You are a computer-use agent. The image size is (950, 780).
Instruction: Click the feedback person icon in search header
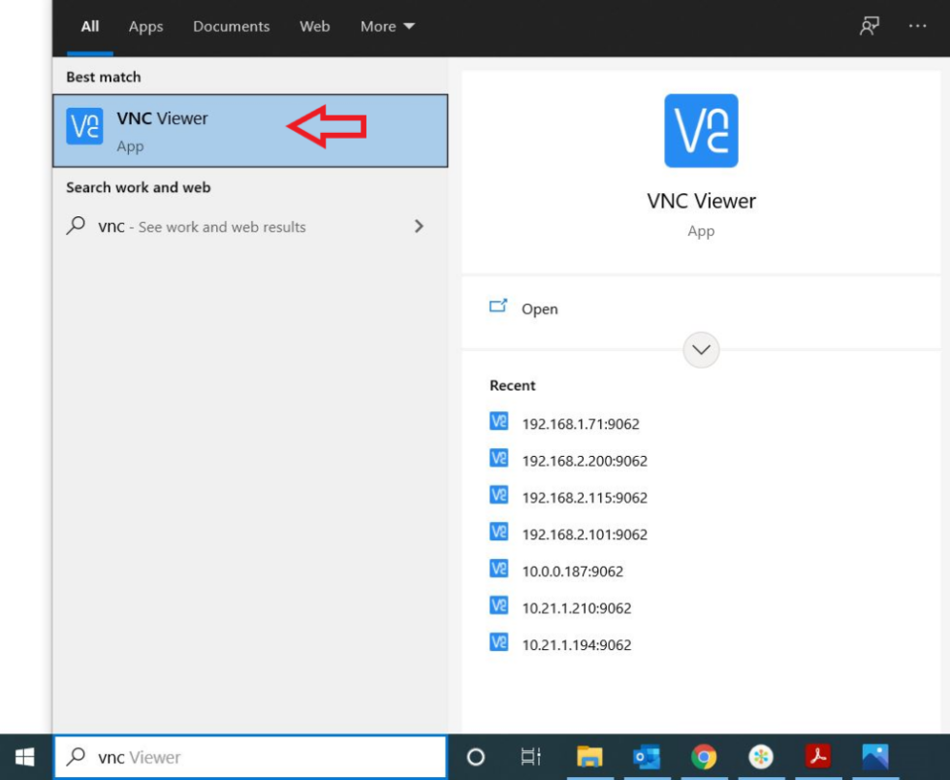coord(870,27)
